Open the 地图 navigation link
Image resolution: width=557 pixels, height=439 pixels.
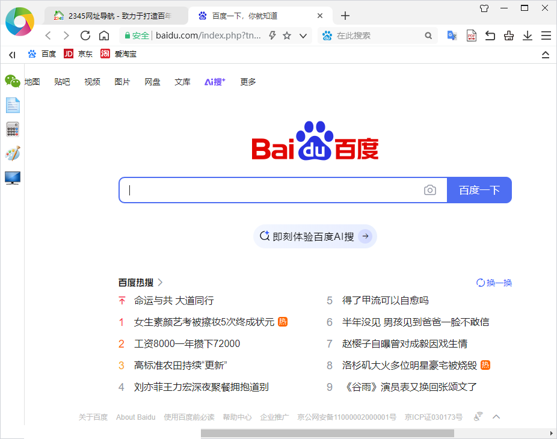(32, 82)
